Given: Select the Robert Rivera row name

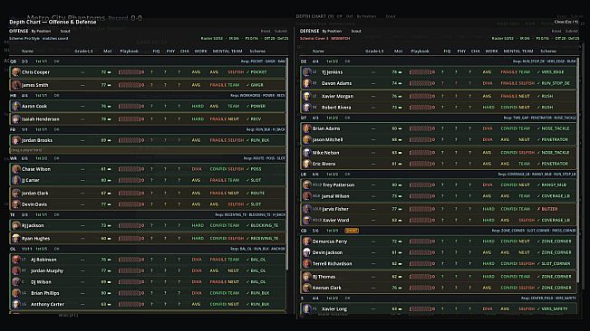Looking at the screenshot, I should (x=336, y=108).
